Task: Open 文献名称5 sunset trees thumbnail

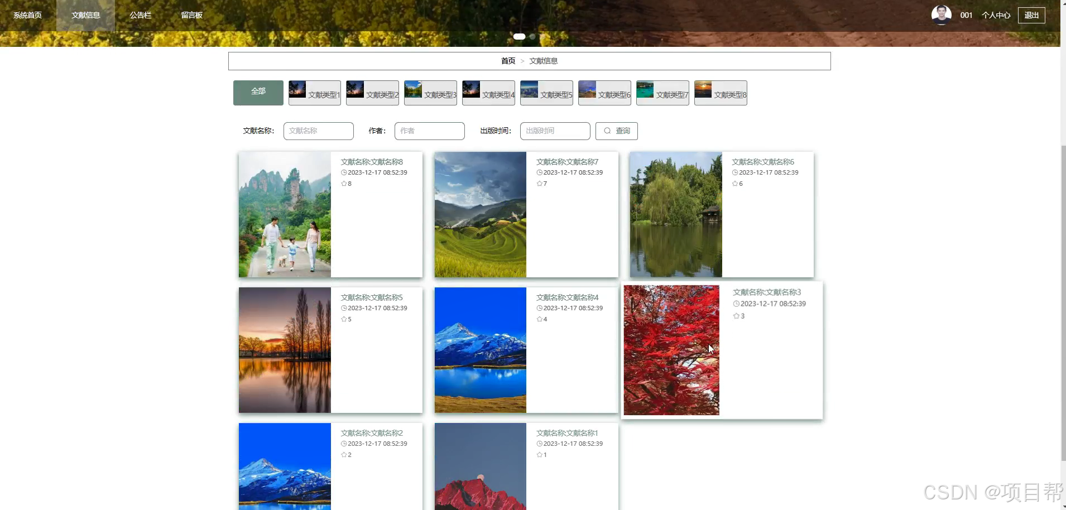Action: coord(285,350)
